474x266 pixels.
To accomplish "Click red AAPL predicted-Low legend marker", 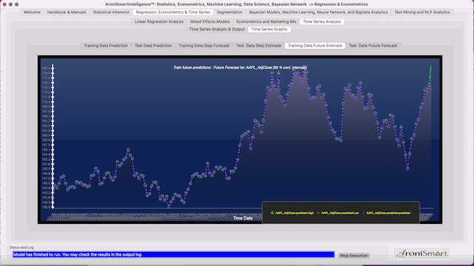I will point(318,213).
